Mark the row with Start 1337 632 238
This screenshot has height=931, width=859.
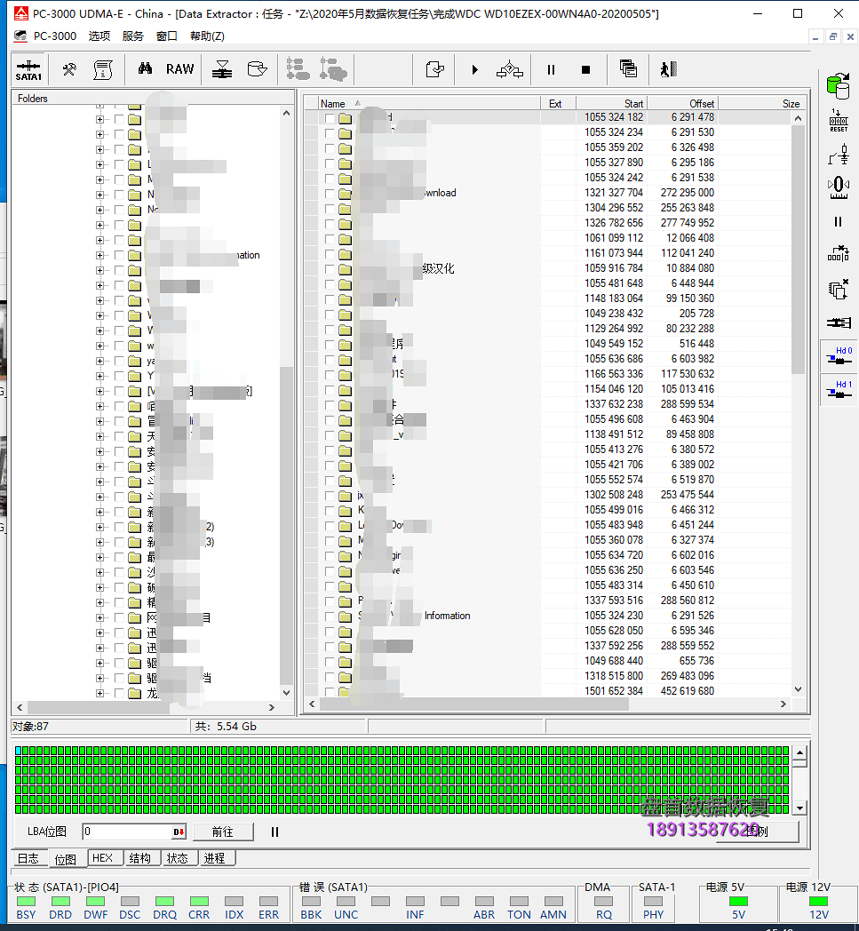(330, 404)
